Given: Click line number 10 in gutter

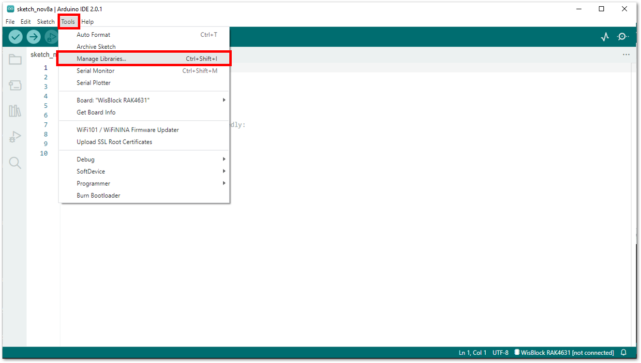Looking at the screenshot, I should point(44,153).
